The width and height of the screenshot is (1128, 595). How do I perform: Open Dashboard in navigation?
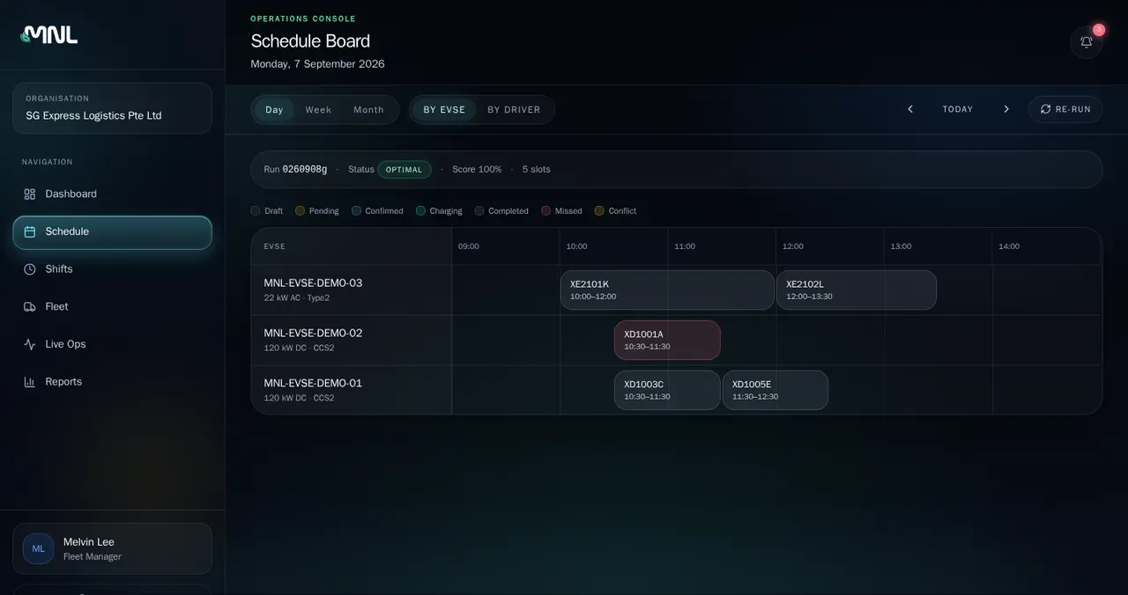pos(112,194)
